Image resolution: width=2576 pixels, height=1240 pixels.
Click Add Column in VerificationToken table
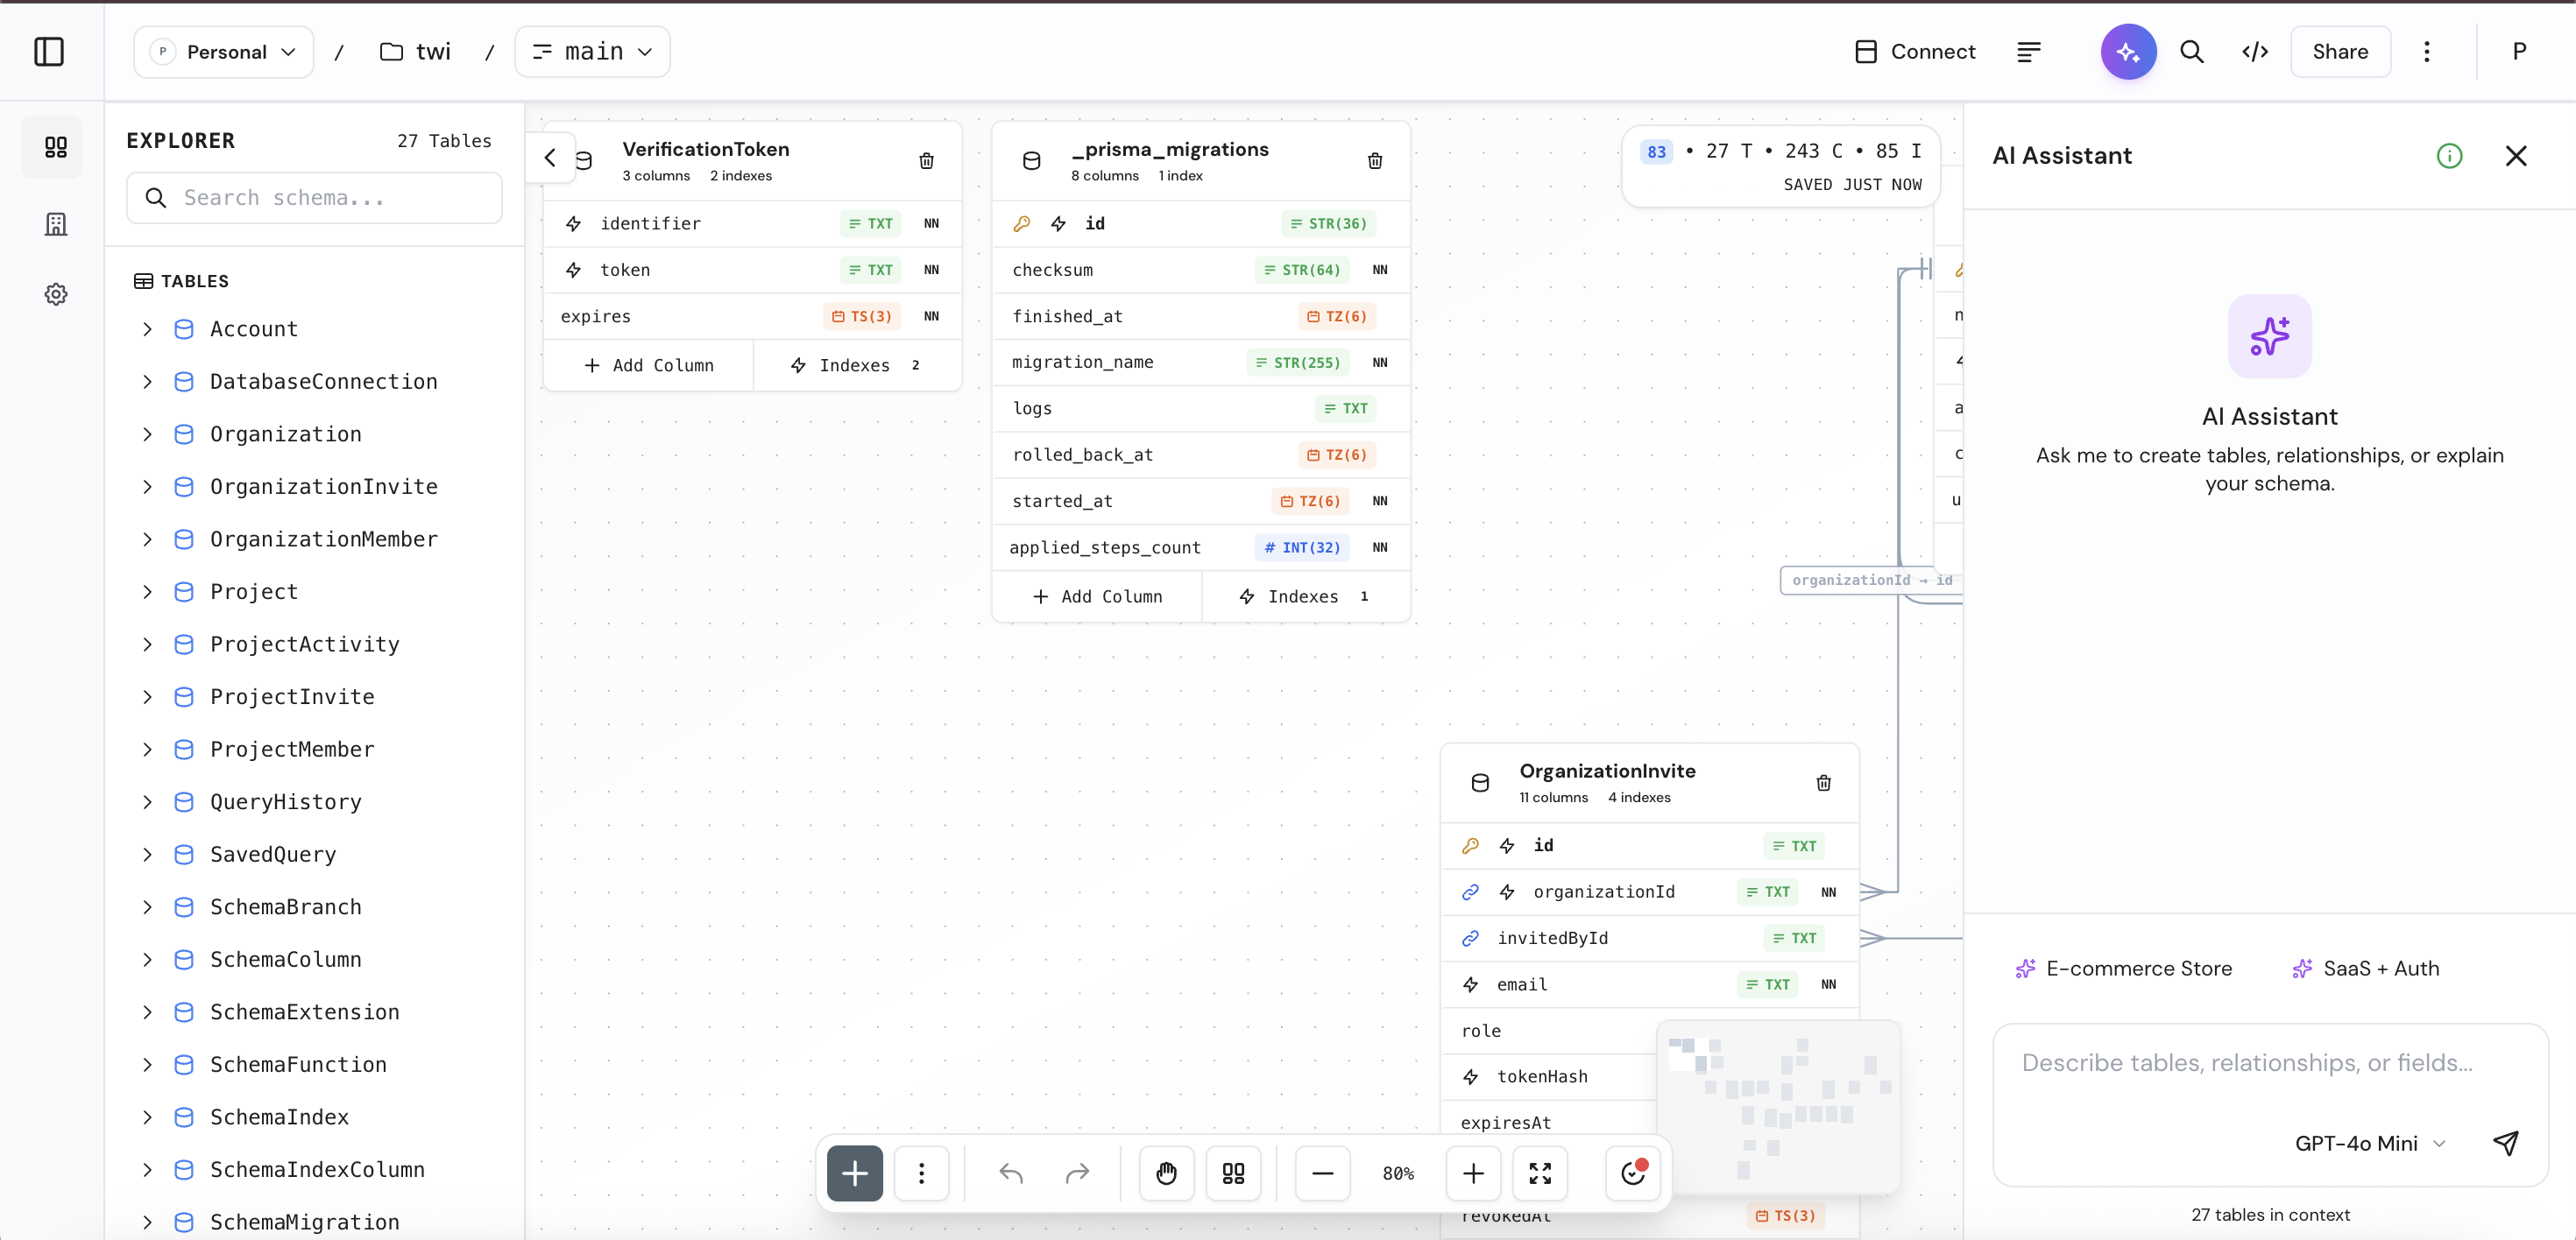649,366
